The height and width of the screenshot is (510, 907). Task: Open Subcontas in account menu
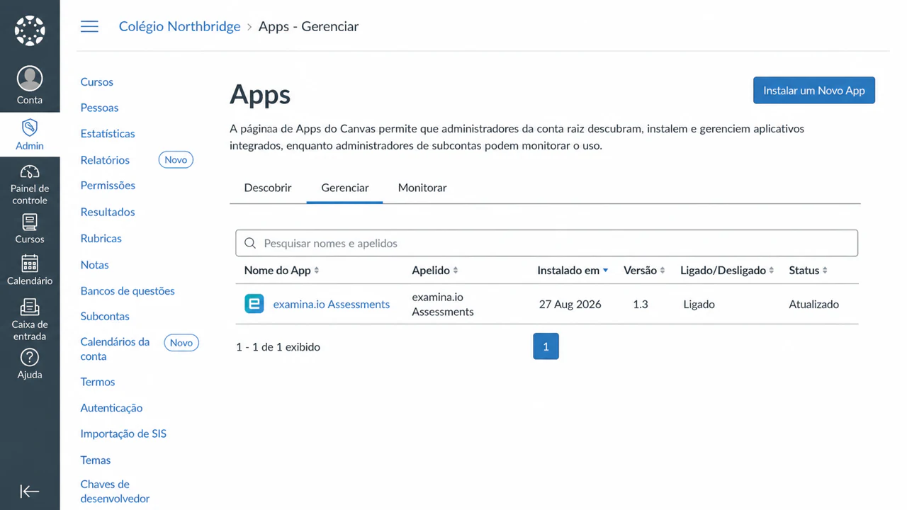[x=105, y=317]
